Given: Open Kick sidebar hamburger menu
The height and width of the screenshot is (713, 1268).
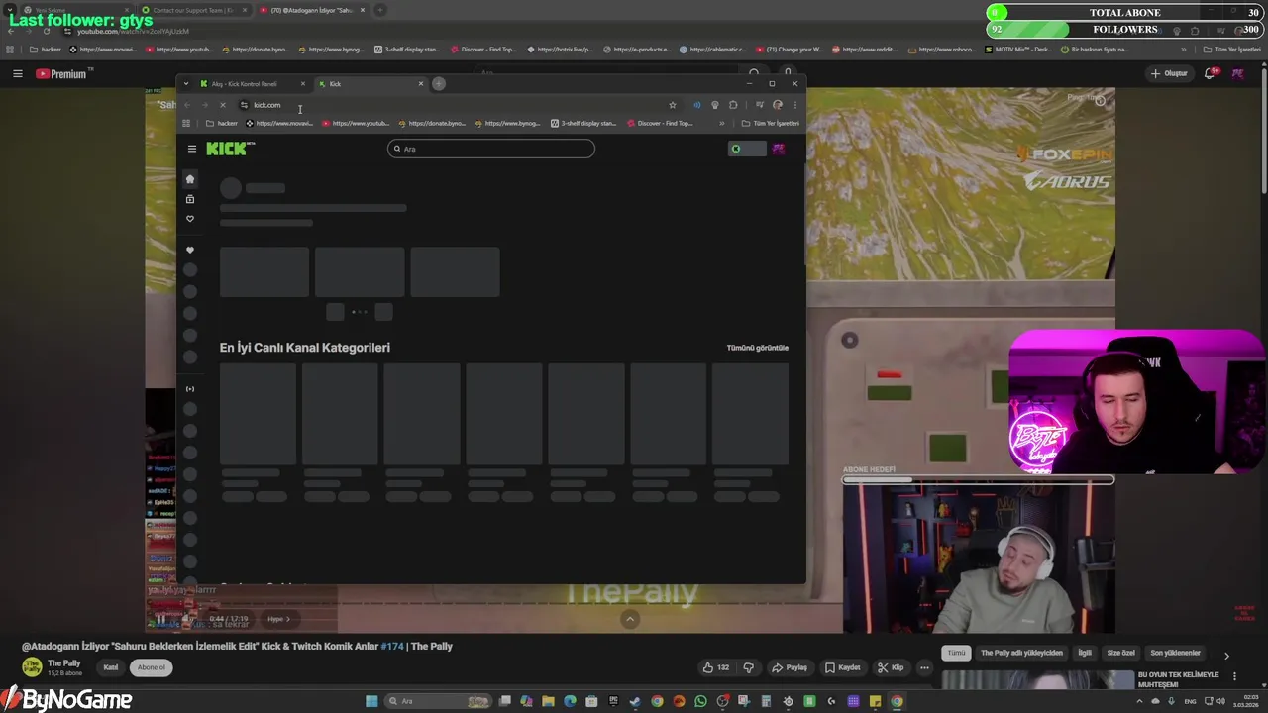Looking at the screenshot, I should (192, 149).
